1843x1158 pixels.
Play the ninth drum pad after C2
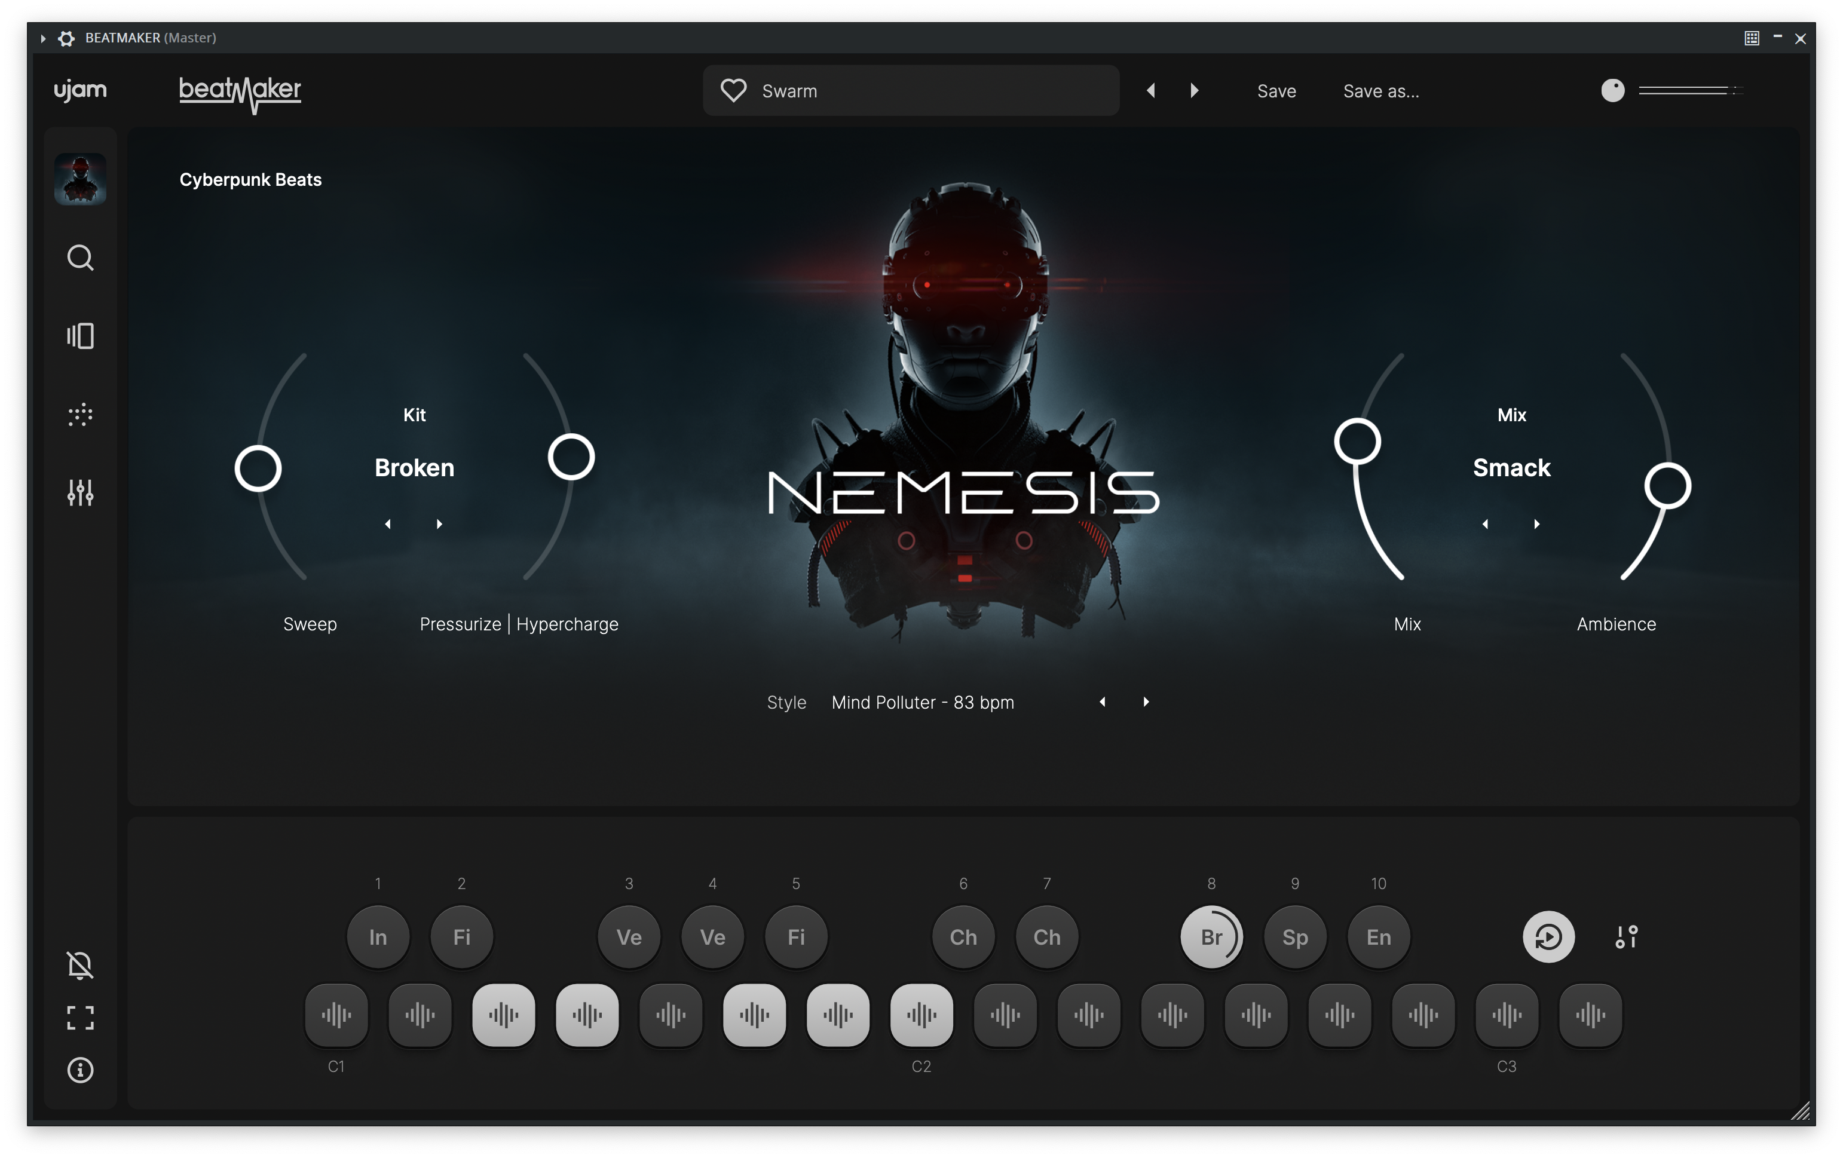[1005, 1016]
